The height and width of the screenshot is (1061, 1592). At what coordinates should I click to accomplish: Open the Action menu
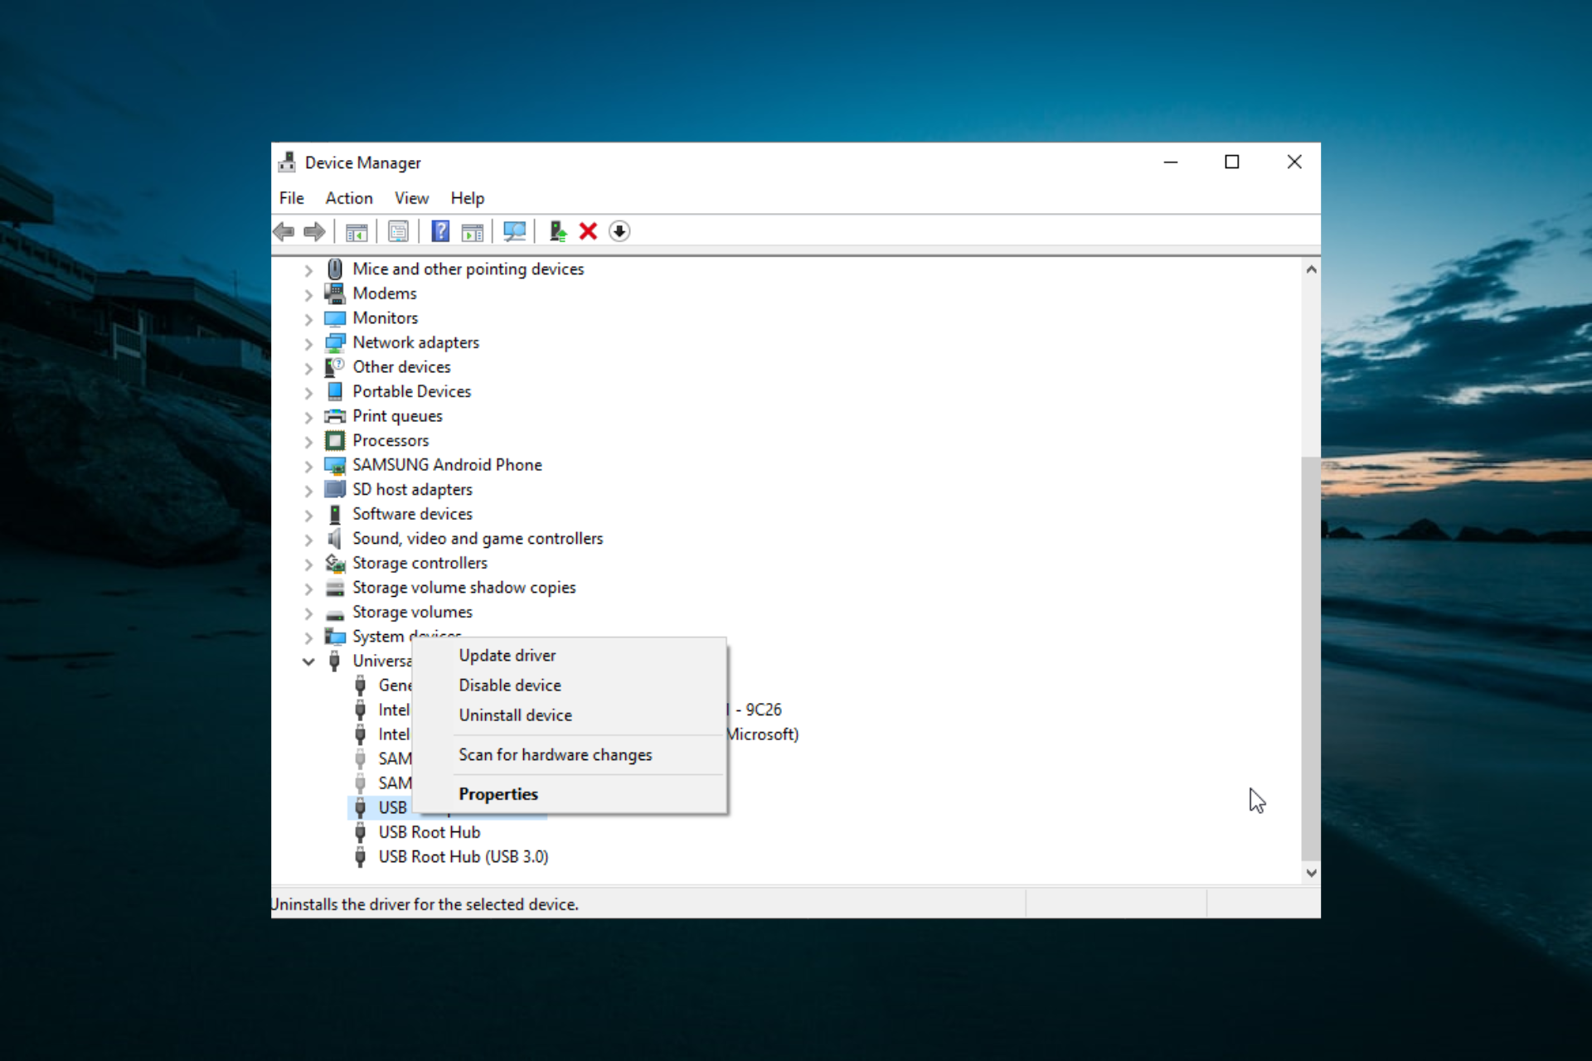coord(348,198)
